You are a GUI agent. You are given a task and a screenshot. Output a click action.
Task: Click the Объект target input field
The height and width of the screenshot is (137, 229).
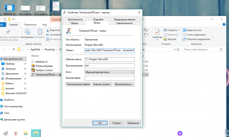(110, 50)
